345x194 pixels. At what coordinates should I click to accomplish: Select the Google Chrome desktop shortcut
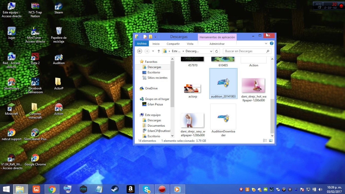pyautogui.click(x=35, y=160)
